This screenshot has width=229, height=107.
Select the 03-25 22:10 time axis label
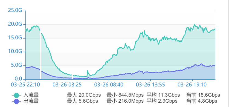tap(25, 85)
